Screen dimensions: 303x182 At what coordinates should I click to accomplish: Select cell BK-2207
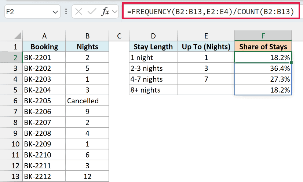44,122
